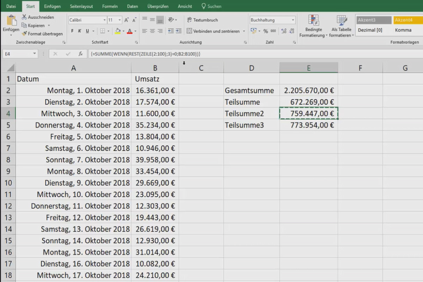This screenshot has width=423, height=282.
Task: Toggle underline with the U button
Action: point(87,31)
